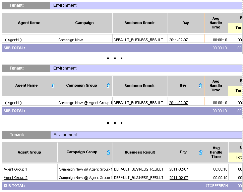Select the Campaign column header in top table

coord(84,23)
